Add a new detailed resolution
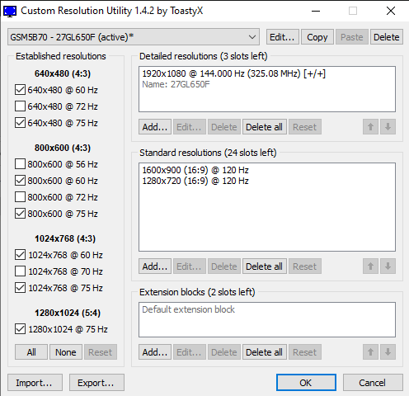This screenshot has height=396, width=409. tap(155, 127)
